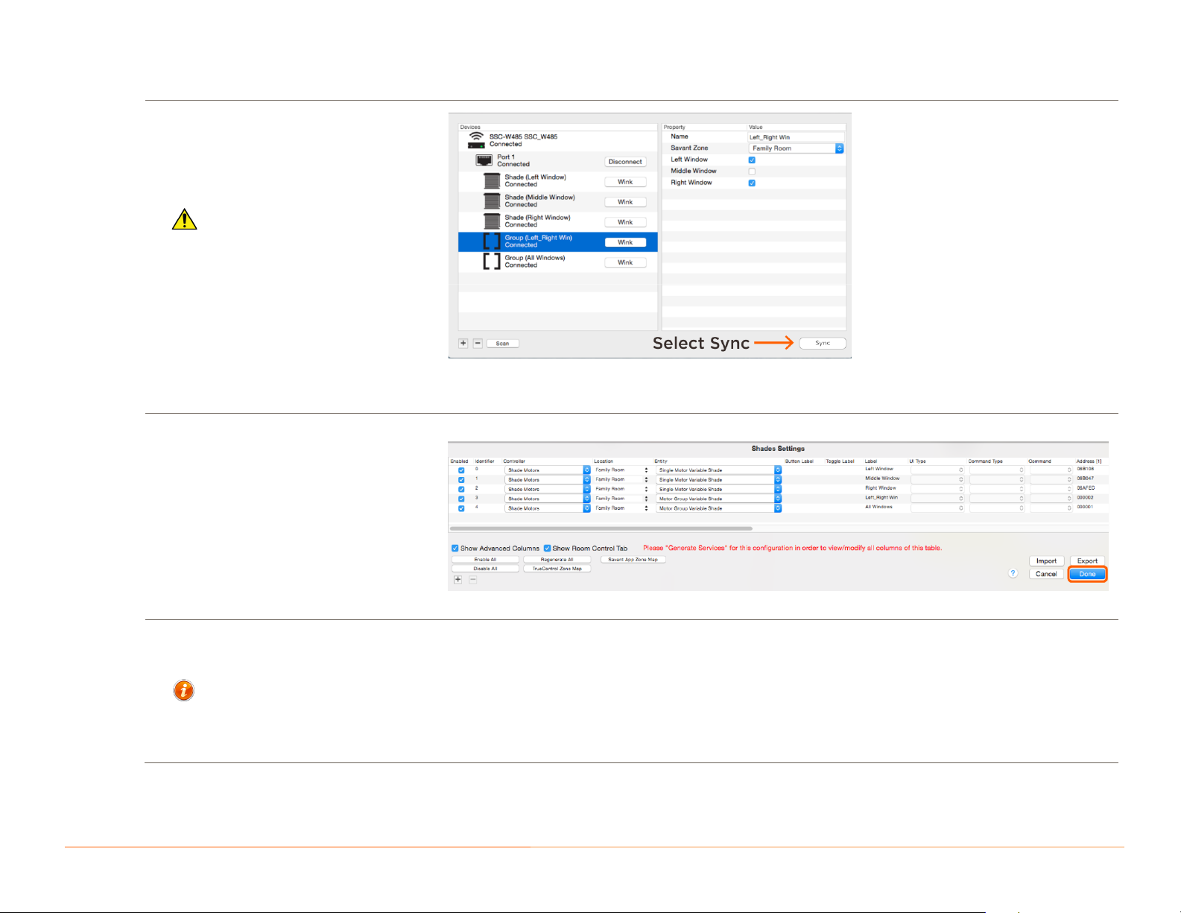The height and width of the screenshot is (913, 1181).
Task: Click the plus button beside Scan
Action: (x=463, y=344)
